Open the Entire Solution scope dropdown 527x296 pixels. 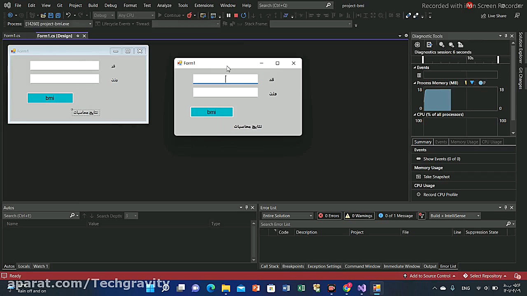(287, 216)
